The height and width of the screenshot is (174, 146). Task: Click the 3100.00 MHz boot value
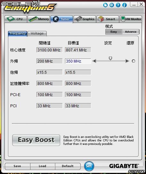49,50
